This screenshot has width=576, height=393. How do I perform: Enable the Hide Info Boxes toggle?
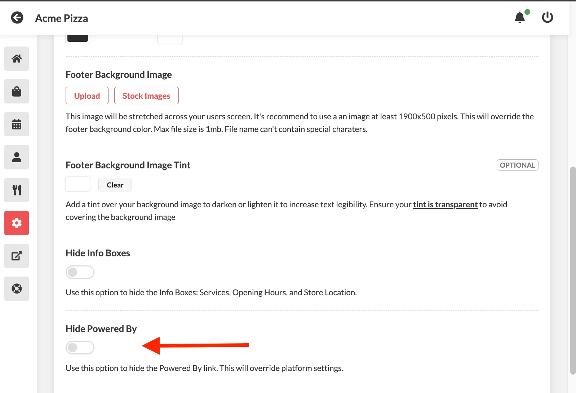coord(80,272)
